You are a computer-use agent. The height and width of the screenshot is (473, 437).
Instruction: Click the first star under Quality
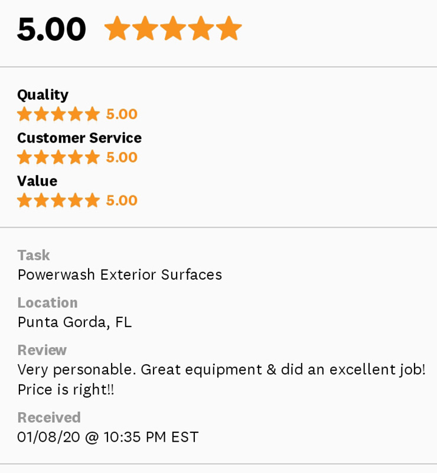24,114
